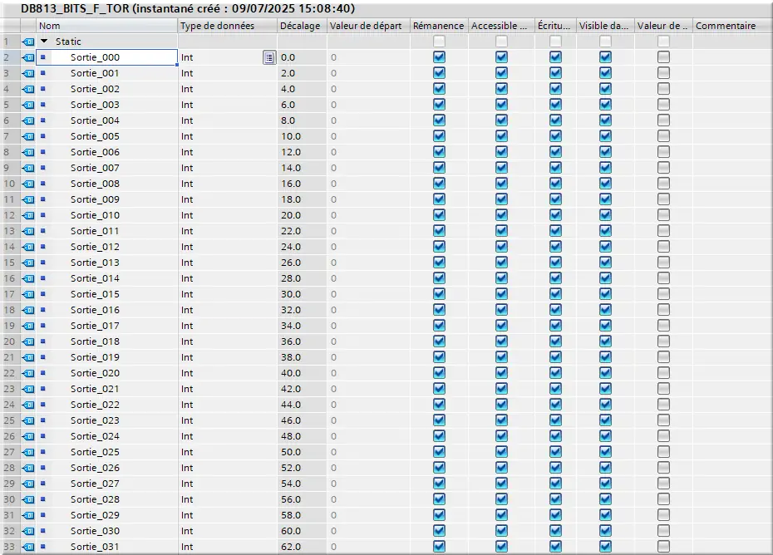Click the offset value 30.0
The height and width of the screenshot is (555, 773).
pyautogui.click(x=291, y=294)
